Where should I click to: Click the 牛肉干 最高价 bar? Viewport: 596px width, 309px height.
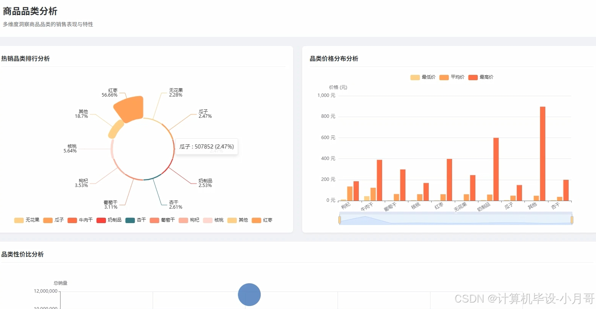[379, 180]
